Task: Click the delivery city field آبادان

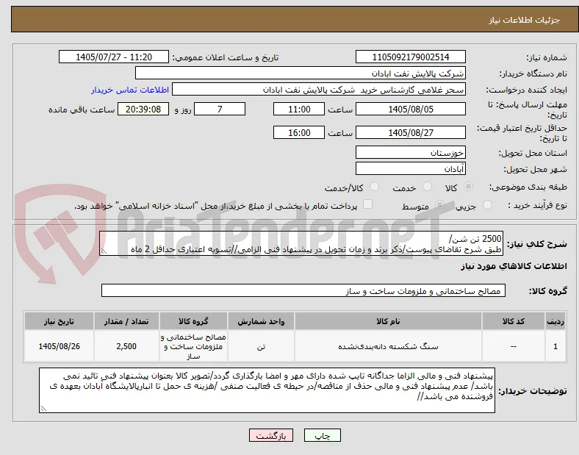Action: pos(410,169)
